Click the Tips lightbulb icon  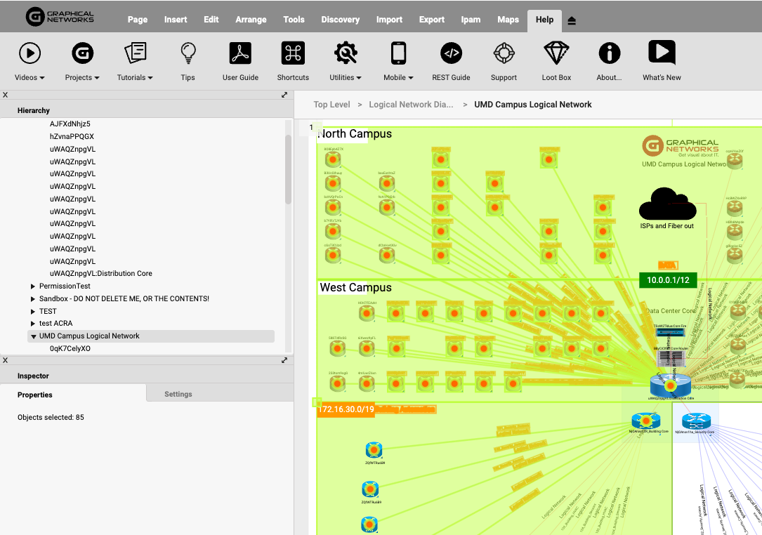click(x=188, y=53)
